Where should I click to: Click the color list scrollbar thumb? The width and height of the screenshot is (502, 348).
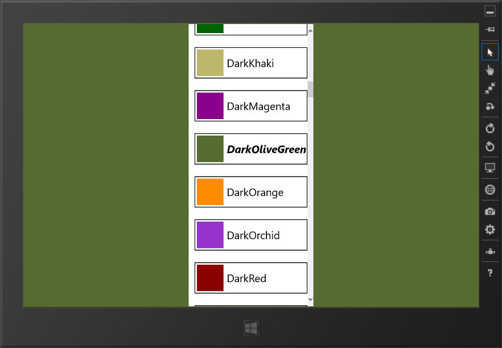tap(310, 89)
